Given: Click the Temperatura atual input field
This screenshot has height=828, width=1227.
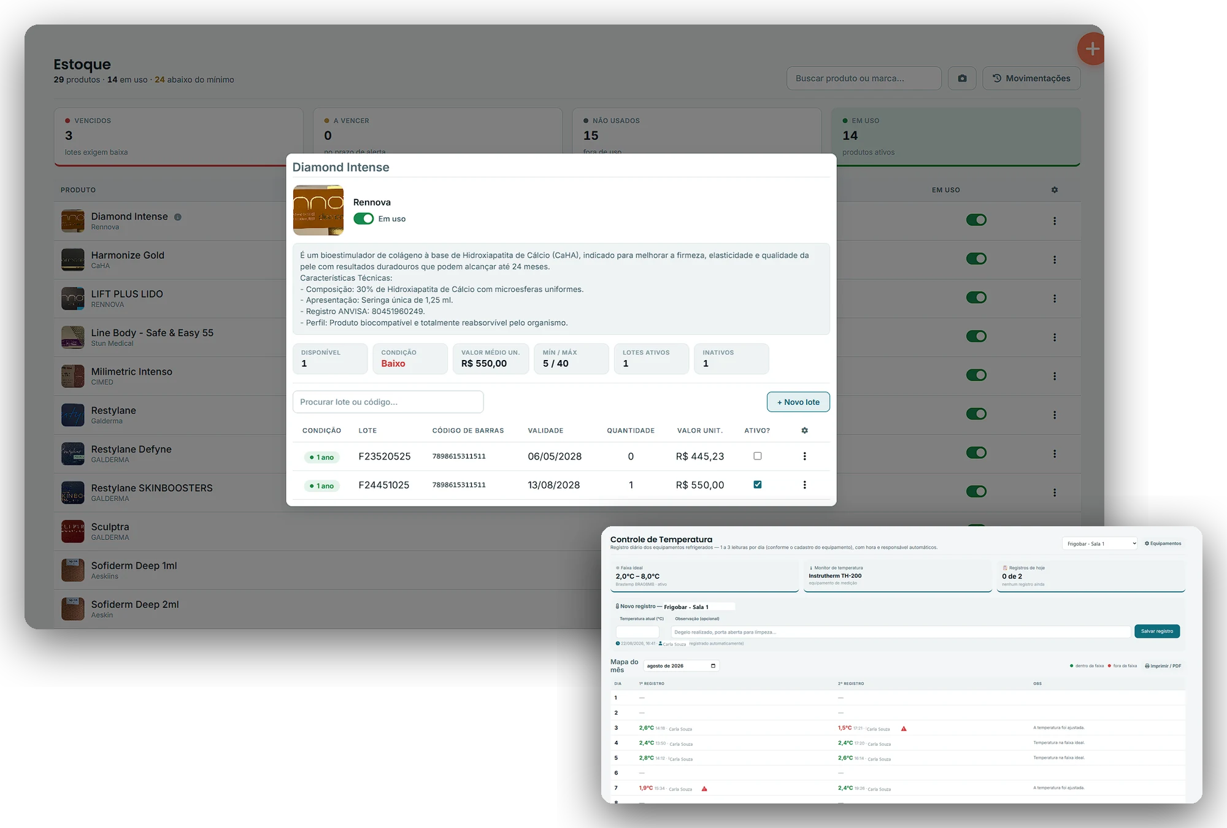Looking at the screenshot, I should click(x=637, y=632).
